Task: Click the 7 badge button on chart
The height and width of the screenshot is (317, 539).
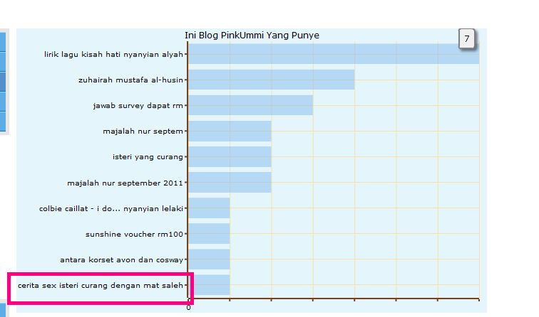Action: click(x=467, y=39)
